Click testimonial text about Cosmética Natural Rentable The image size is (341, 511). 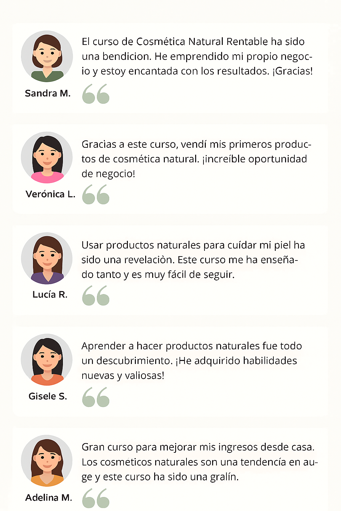pos(197,56)
